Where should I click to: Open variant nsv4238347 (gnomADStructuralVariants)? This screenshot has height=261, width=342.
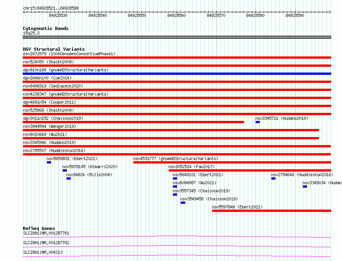[x=66, y=94]
